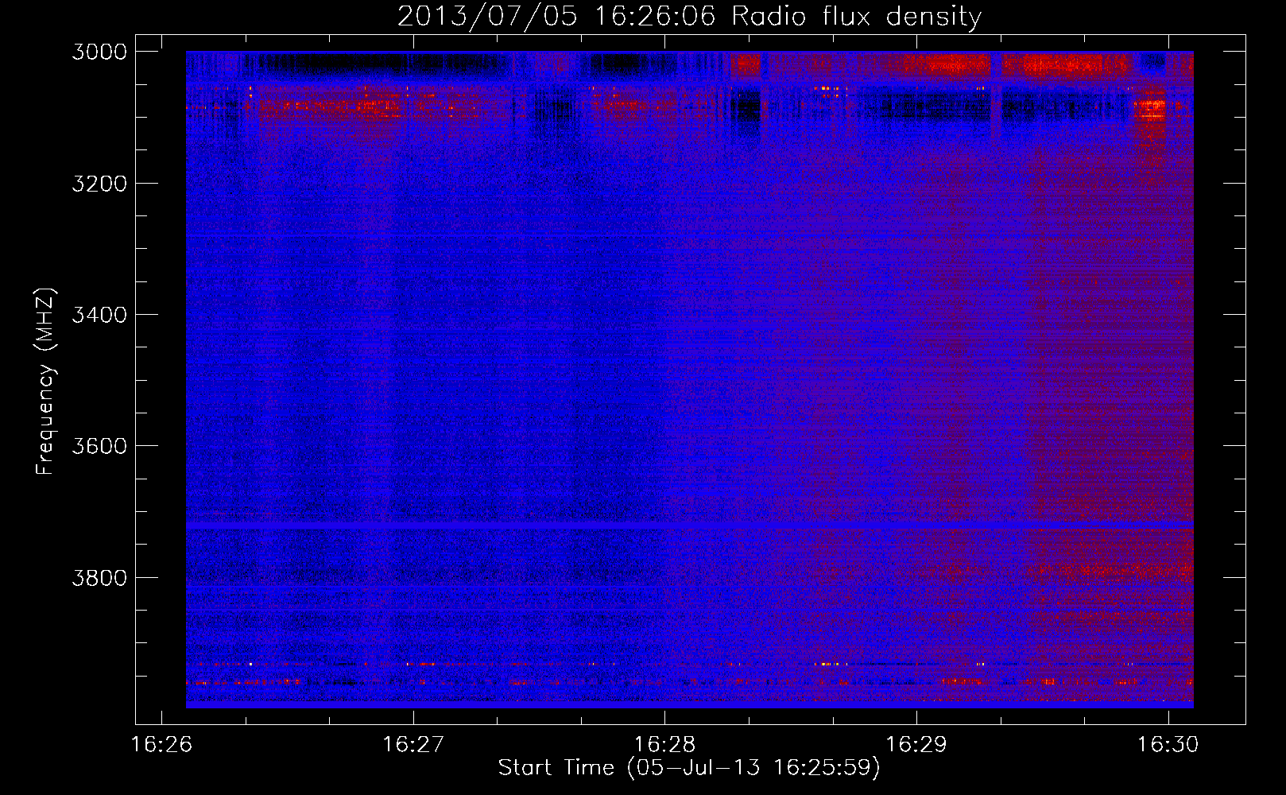
Task: Click the "Frequency (MHZ)" axis title
Action: click(x=45, y=381)
